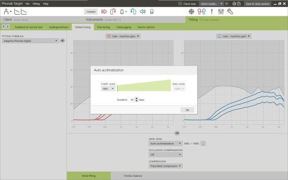Viewport: 288px width, 180px height.
Task: Open the Fitting menu in menu bar
Action: pos(36,4)
